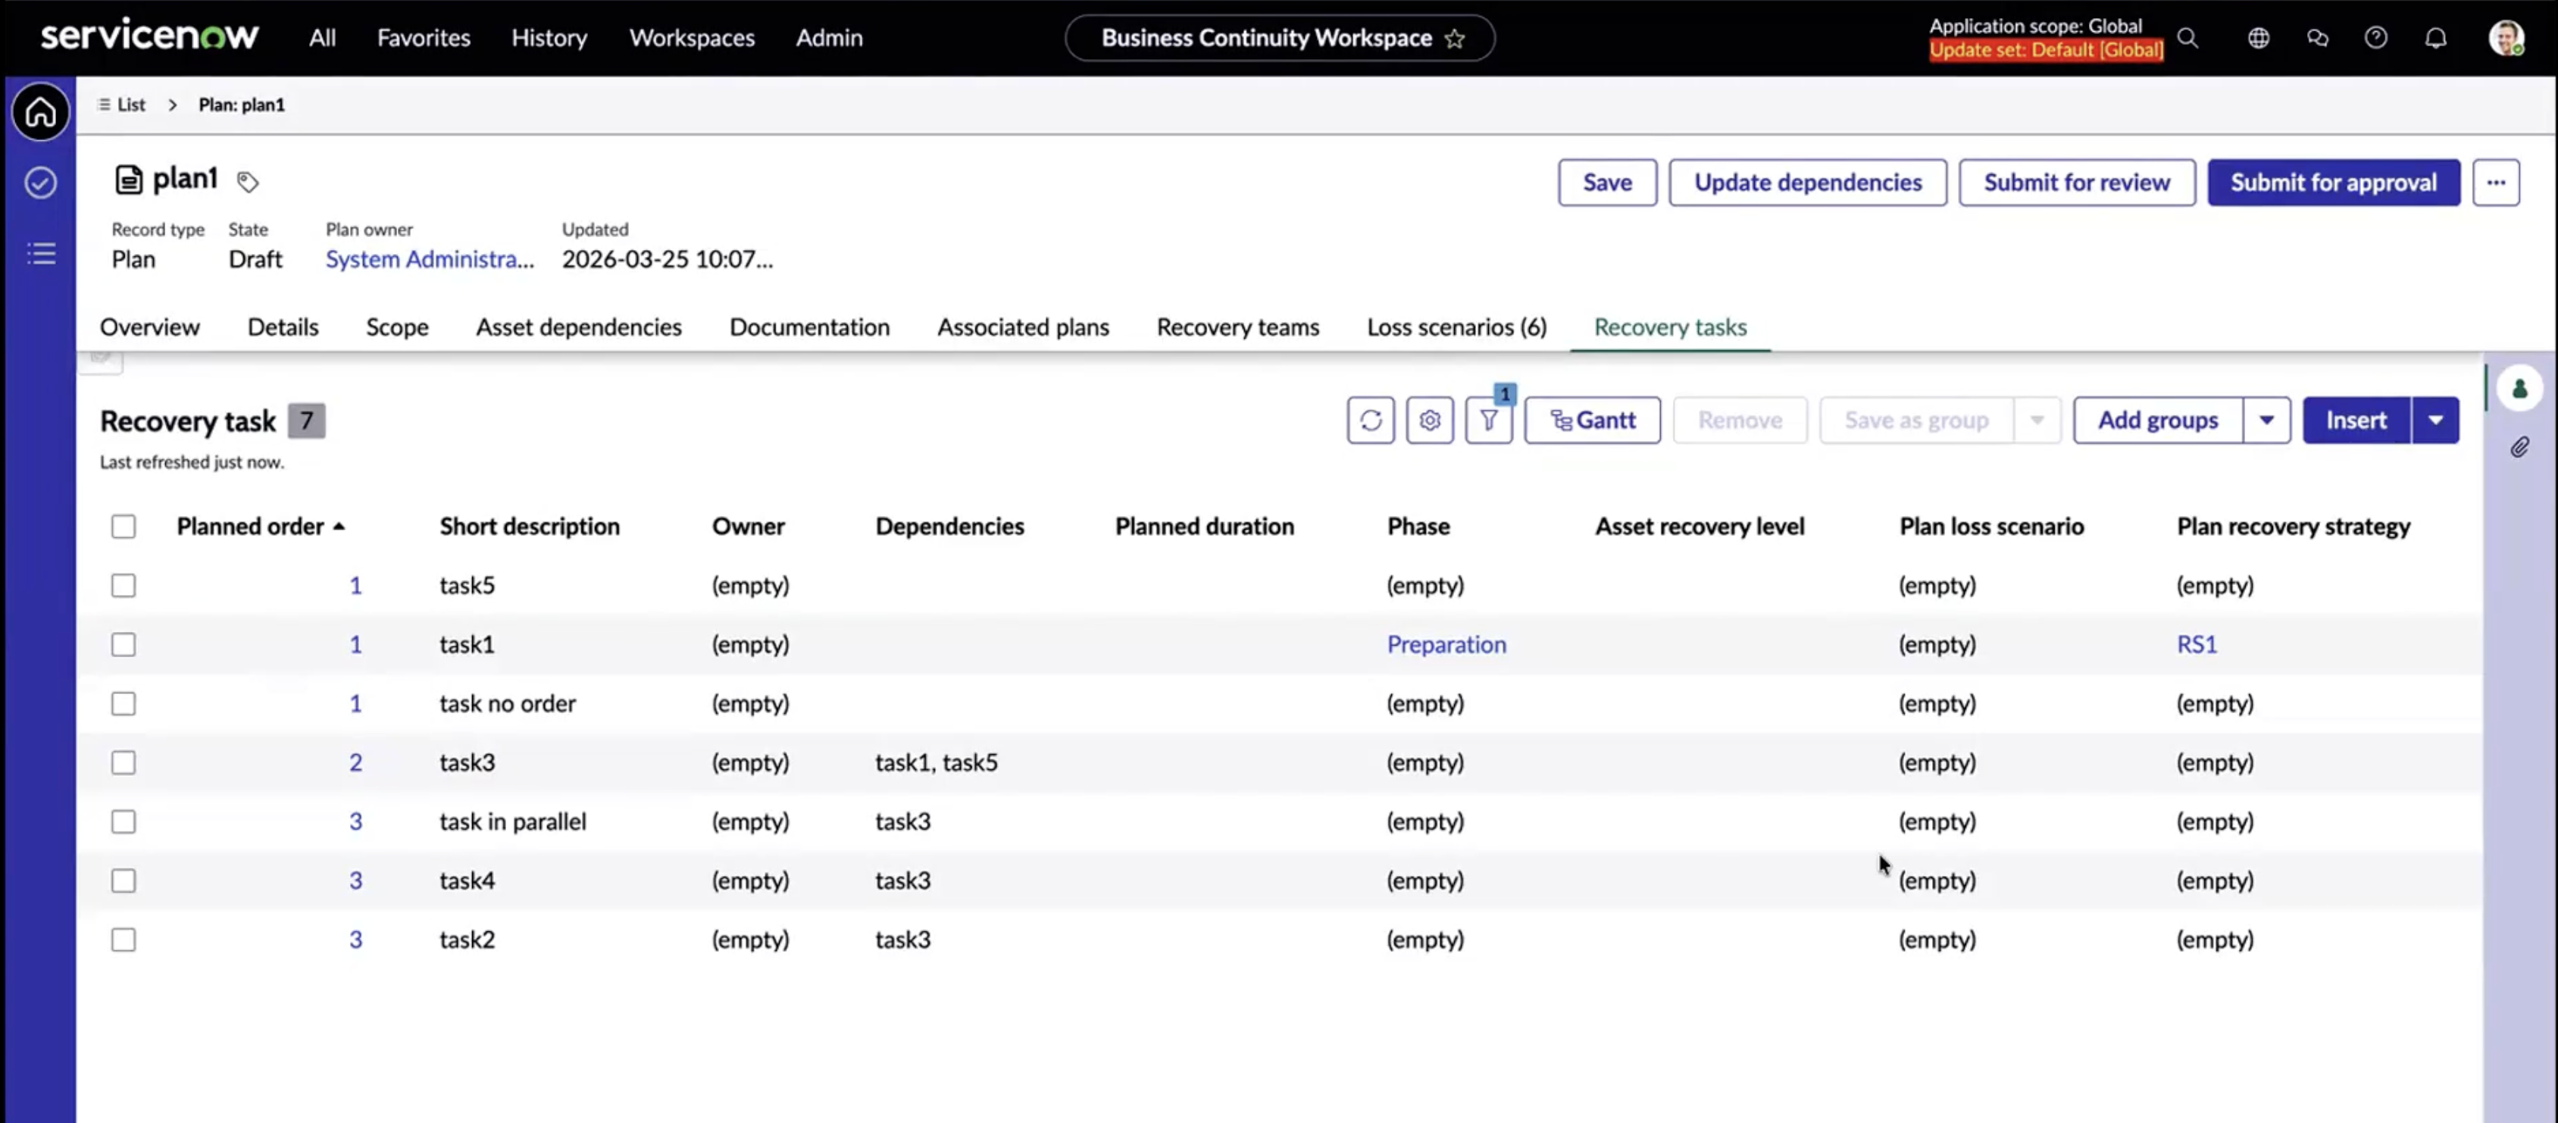Click the ServiceNow logo
The height and width of the screenshot is (1123, 2558).
click(149, 36)
